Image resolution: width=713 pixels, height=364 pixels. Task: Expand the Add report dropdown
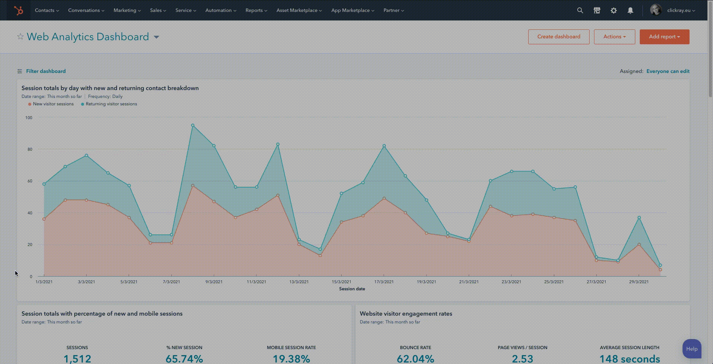click(664, 37)
